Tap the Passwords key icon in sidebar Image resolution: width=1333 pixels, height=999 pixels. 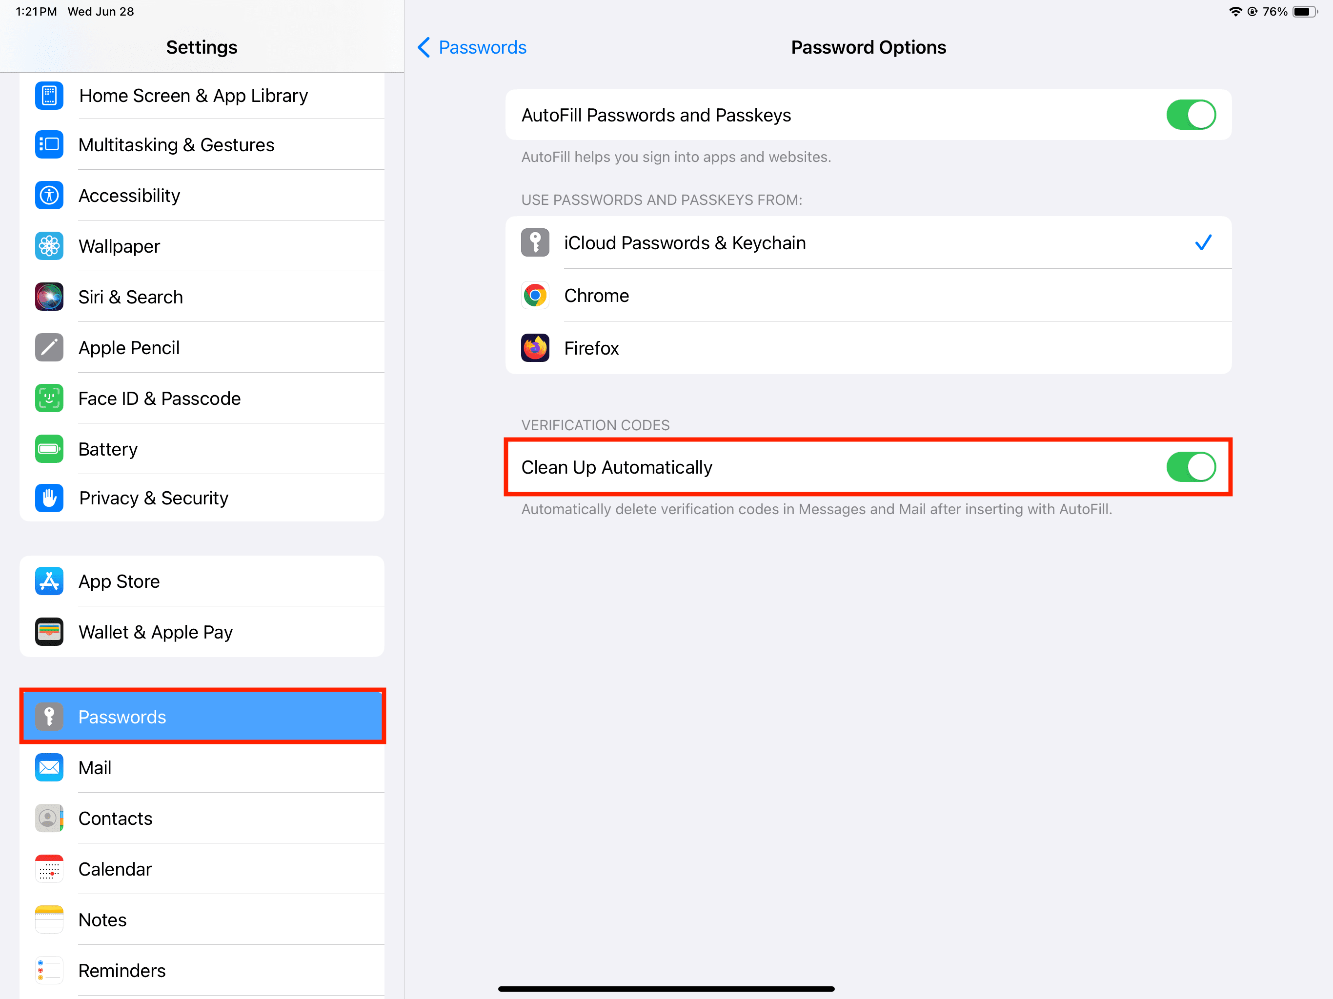click(x=49, y=717)
